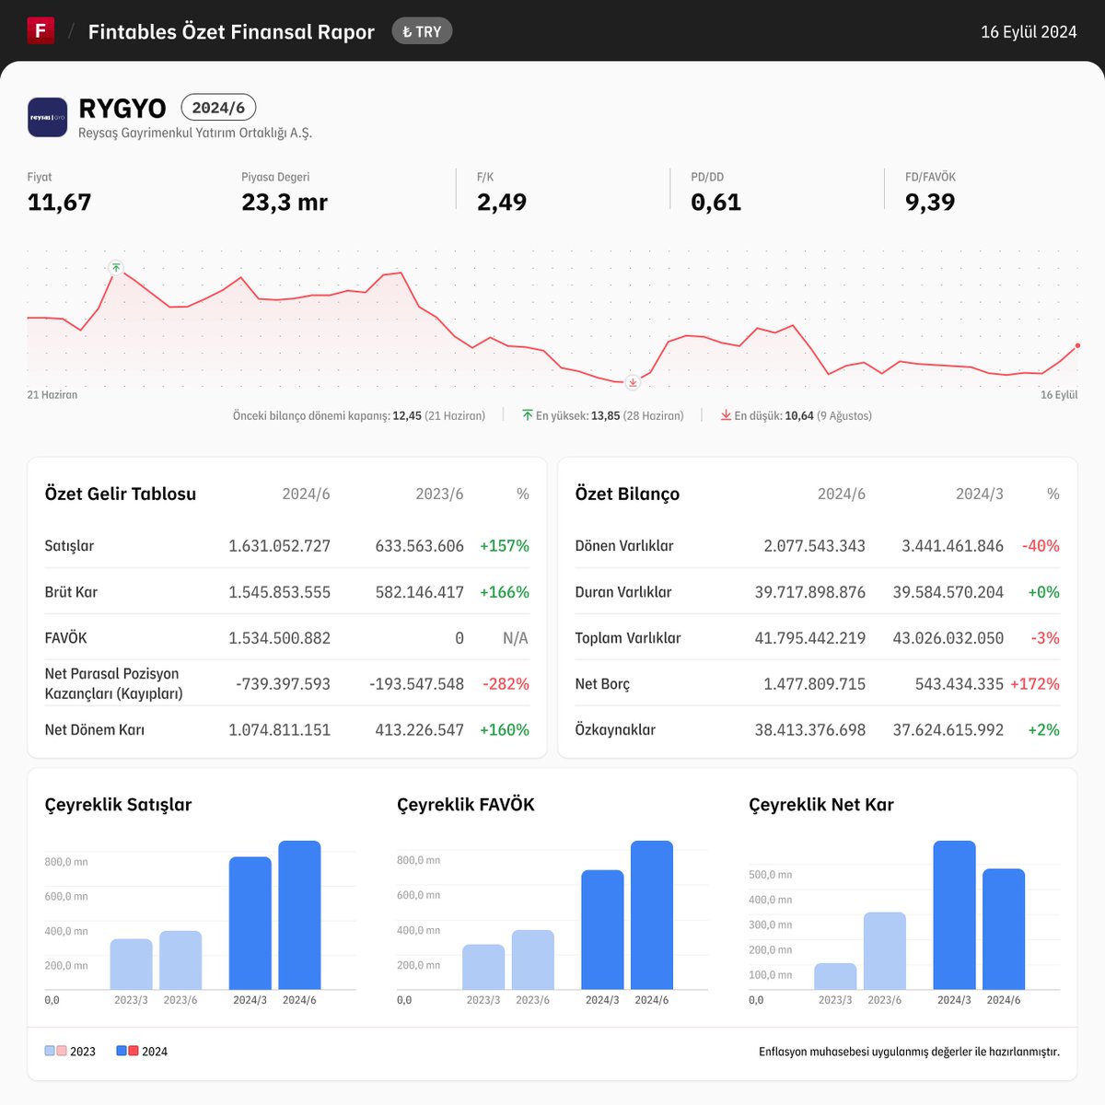Click the '500,0 mn' axis label in Net Kar
Image resolution: width=1105 pixels, height=1105 pixels.
(771, 875)
